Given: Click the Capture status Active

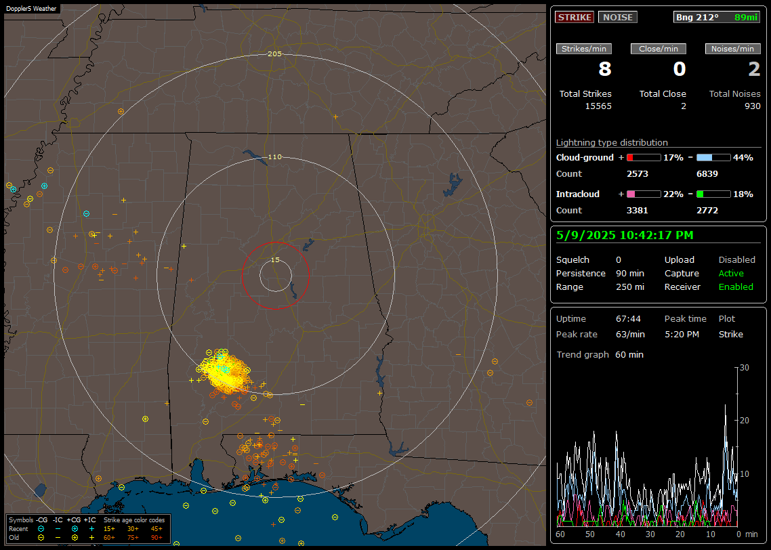Looking at the screenshot, I should tap(731, 273).
